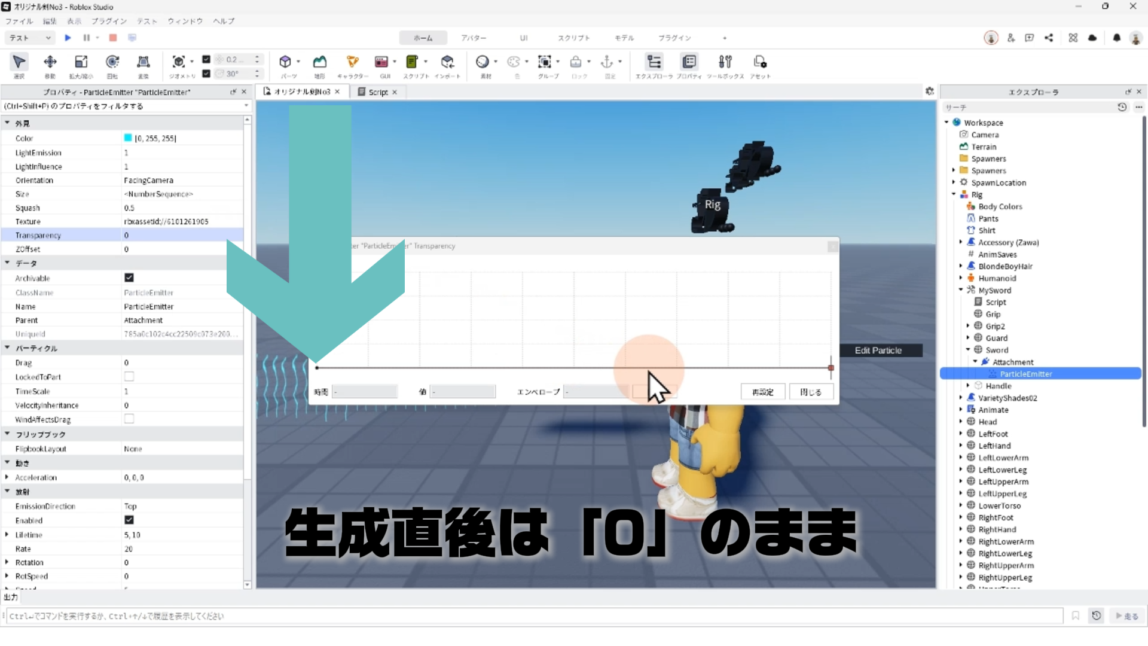Viewport: 1148px width, 646px height.
Task: Click the red Stop playtest button
Action: (x=112, y=38)
